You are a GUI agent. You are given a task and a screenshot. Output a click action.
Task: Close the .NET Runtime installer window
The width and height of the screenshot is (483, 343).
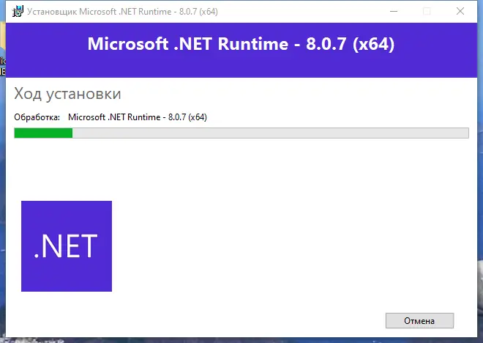click(460, 12)
